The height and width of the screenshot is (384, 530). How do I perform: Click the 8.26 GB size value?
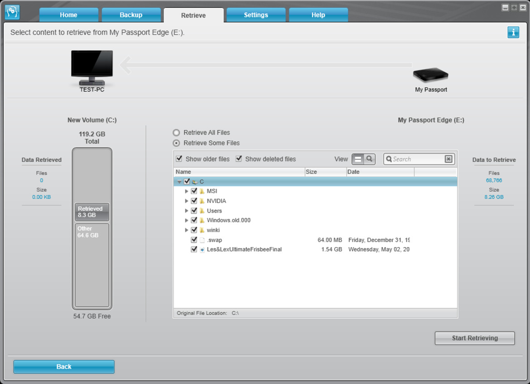point(494,197)
